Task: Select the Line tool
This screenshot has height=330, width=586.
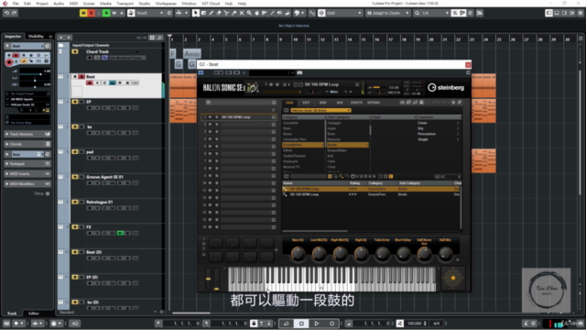Action: click(x=272, y=13)
